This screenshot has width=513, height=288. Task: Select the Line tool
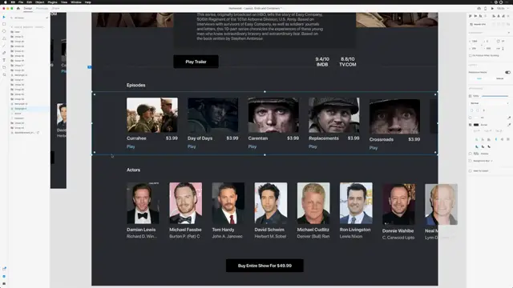click(4, 46)
